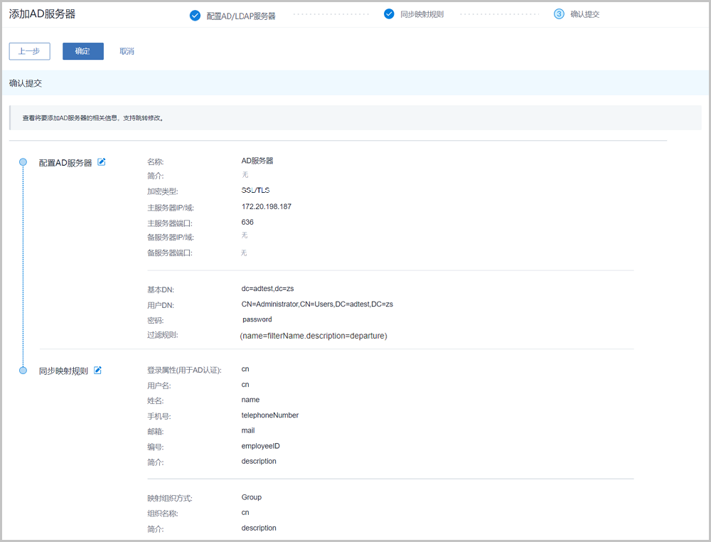Click the main server IP 172.20.198.187
Viewport: 711px width, 542px height.
coord(267,207)
